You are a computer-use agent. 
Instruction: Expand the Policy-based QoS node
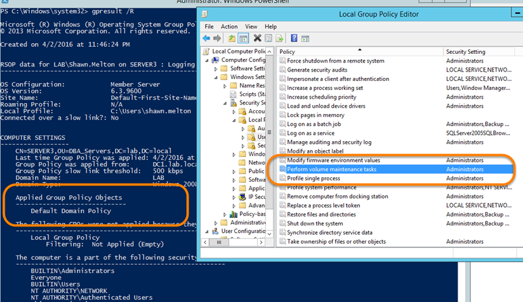[225, 214]
